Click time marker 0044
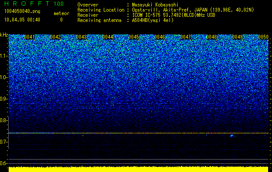 click(x=108, y=37)
